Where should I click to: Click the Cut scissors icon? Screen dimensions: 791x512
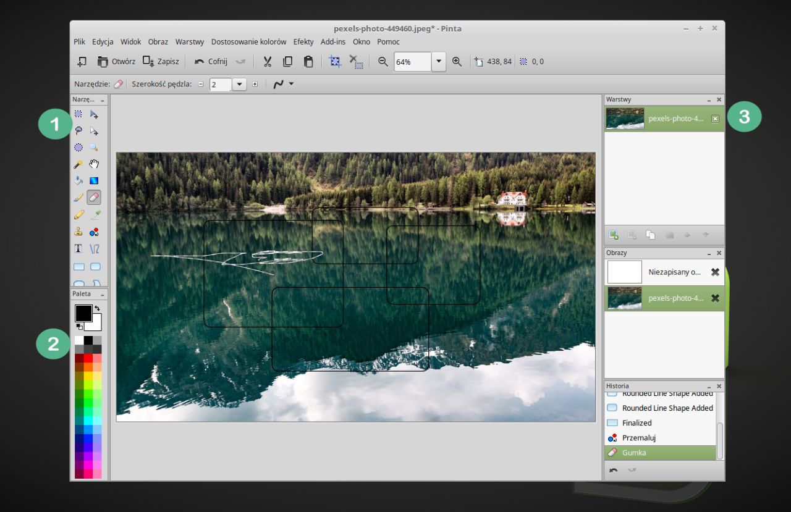[268, 62]
